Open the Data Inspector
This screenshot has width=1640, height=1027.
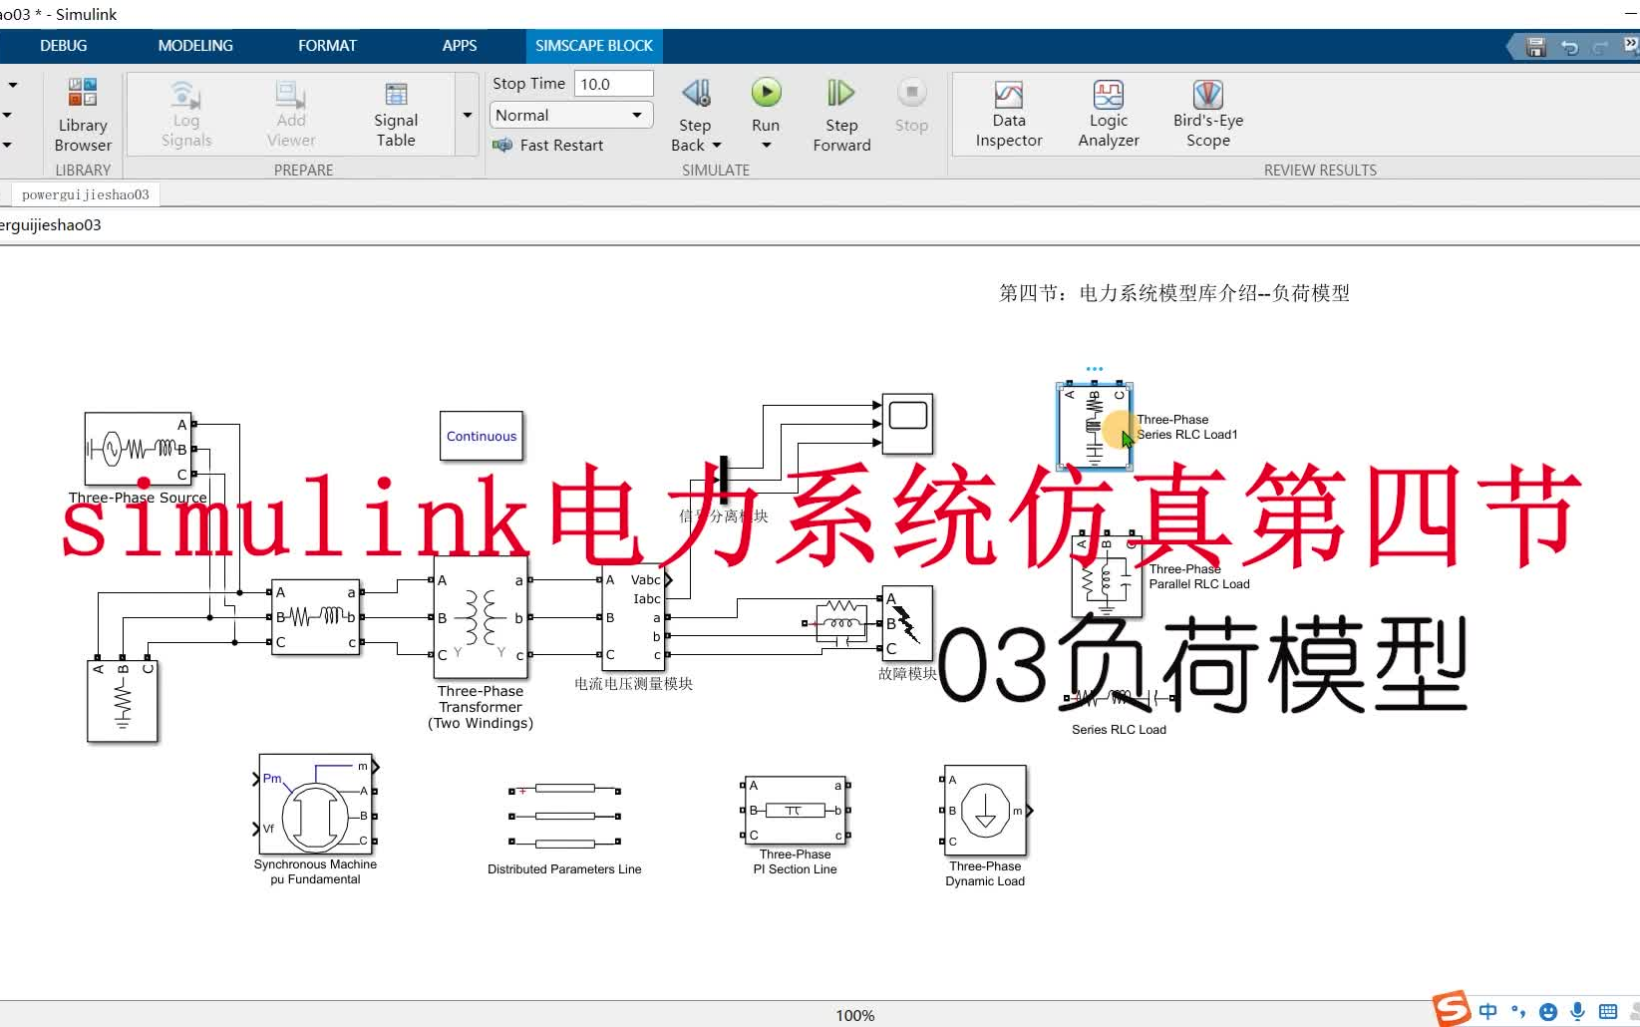(1009, 115)
